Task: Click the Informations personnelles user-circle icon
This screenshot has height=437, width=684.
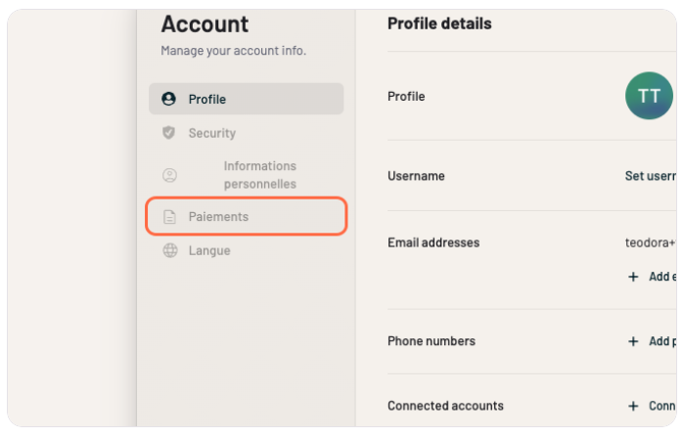Action: pyautogui.click(x=169, y=175)
